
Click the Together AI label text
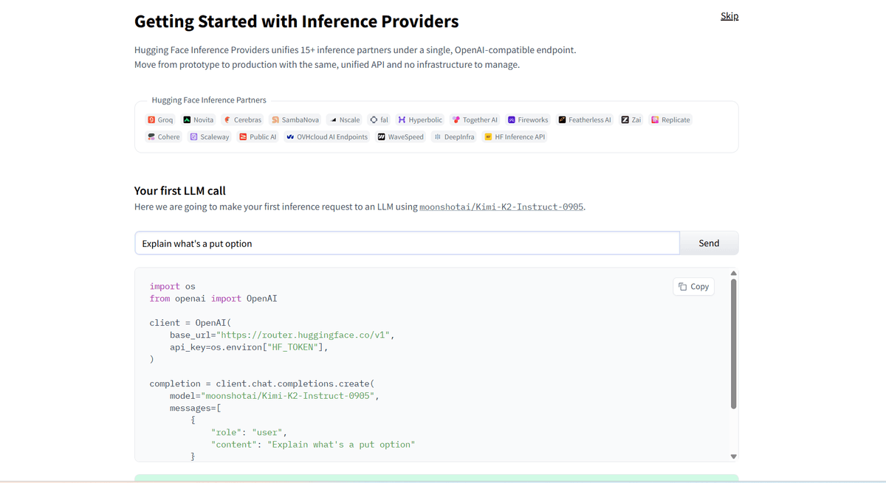[x=481, y=119]
